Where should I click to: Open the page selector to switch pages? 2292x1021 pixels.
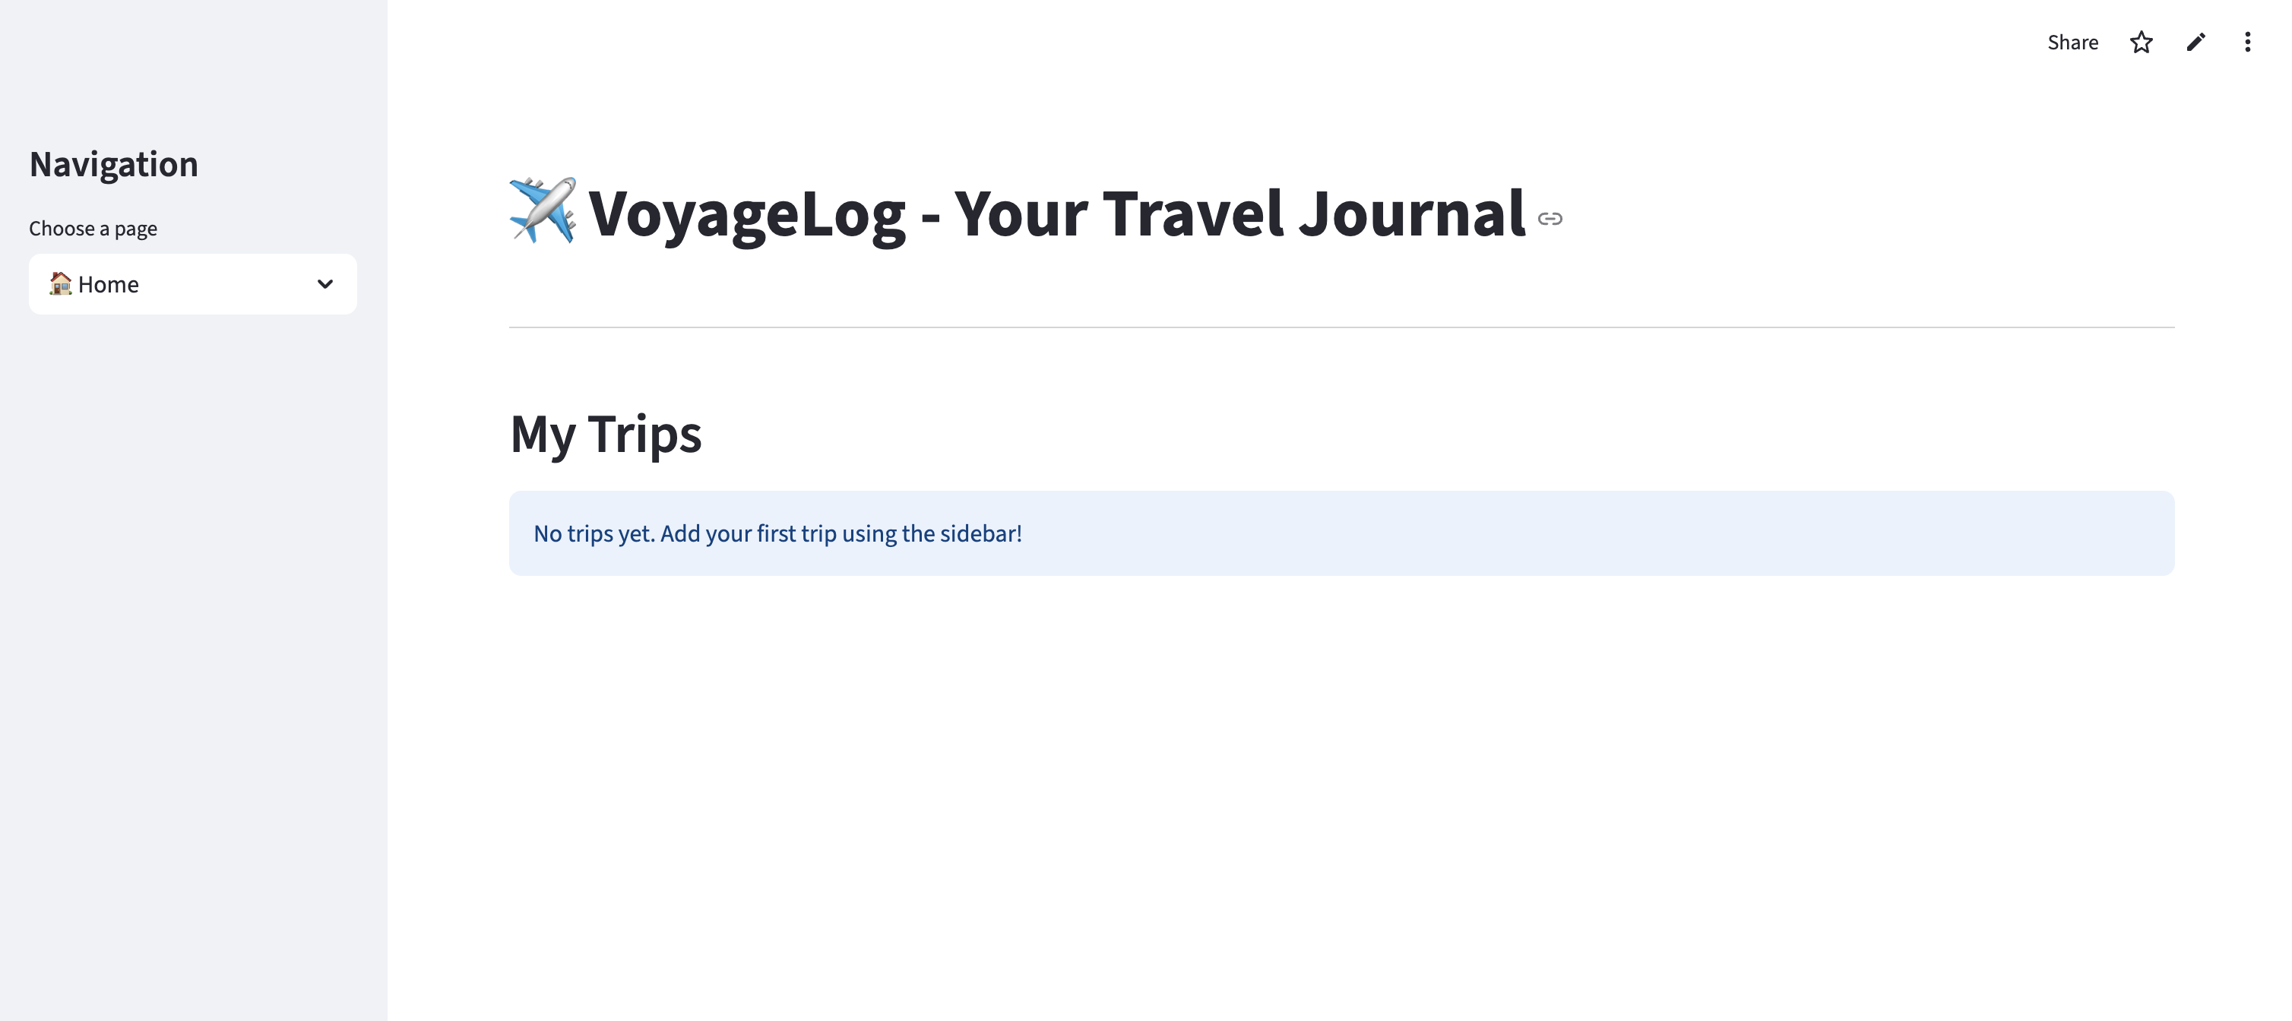[192, 283]
